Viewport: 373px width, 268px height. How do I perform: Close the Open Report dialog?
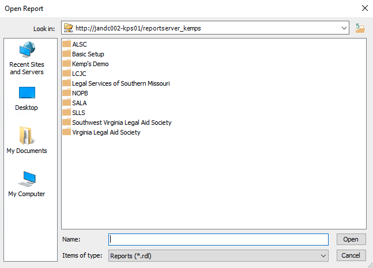coord(365,8)
